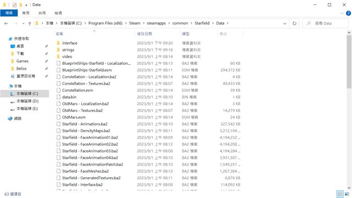
Task: Select the Constellation.esm file icon
Action: coord(58,90)
